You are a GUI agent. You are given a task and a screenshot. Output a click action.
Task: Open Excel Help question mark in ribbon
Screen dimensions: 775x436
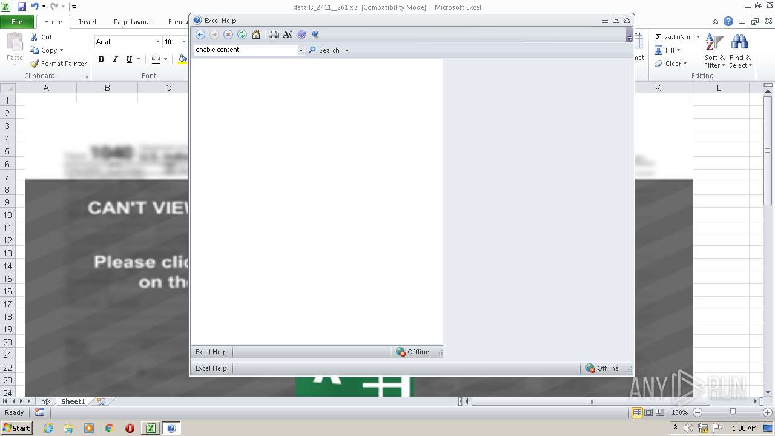point(728,21)
